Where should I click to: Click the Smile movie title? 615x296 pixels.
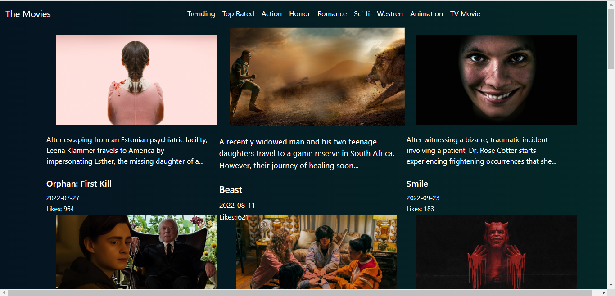tap(417, 184)
